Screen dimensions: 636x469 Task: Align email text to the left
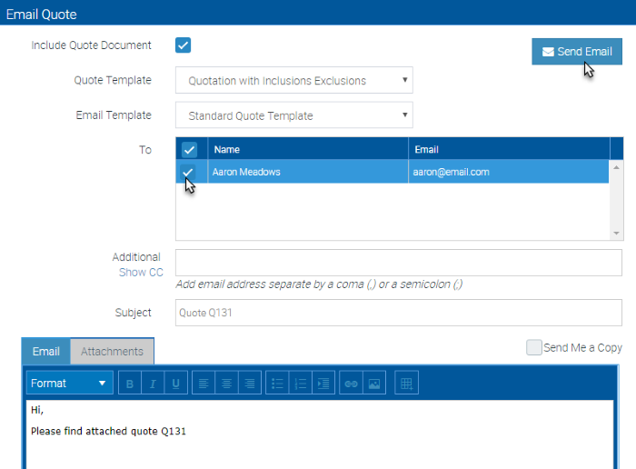point(204,383)
